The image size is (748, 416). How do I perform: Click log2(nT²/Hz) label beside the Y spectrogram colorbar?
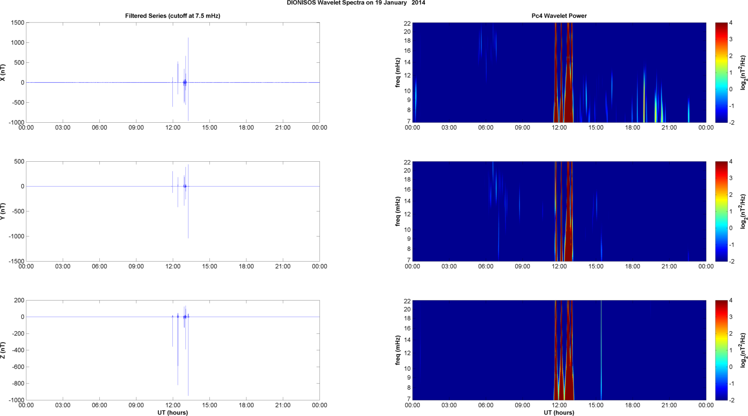tap(743, 211)
